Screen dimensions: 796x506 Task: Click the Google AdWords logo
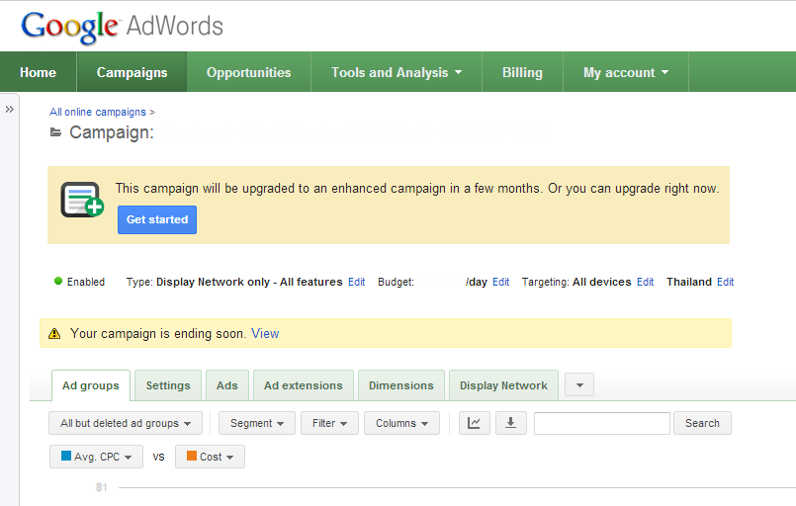122,27
